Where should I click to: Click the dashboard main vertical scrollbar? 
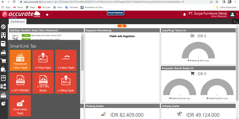(x=237, y=64)
